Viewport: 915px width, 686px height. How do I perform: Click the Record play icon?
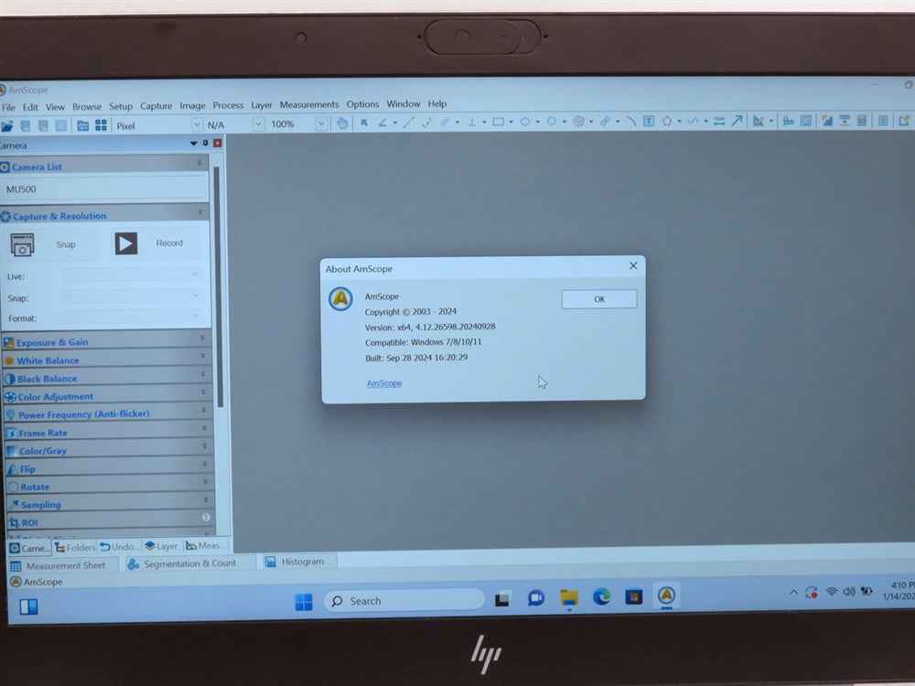[x=126, y=243]
